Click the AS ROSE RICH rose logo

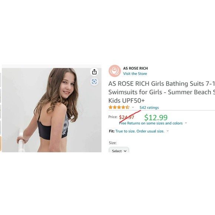tap(115, 71)
